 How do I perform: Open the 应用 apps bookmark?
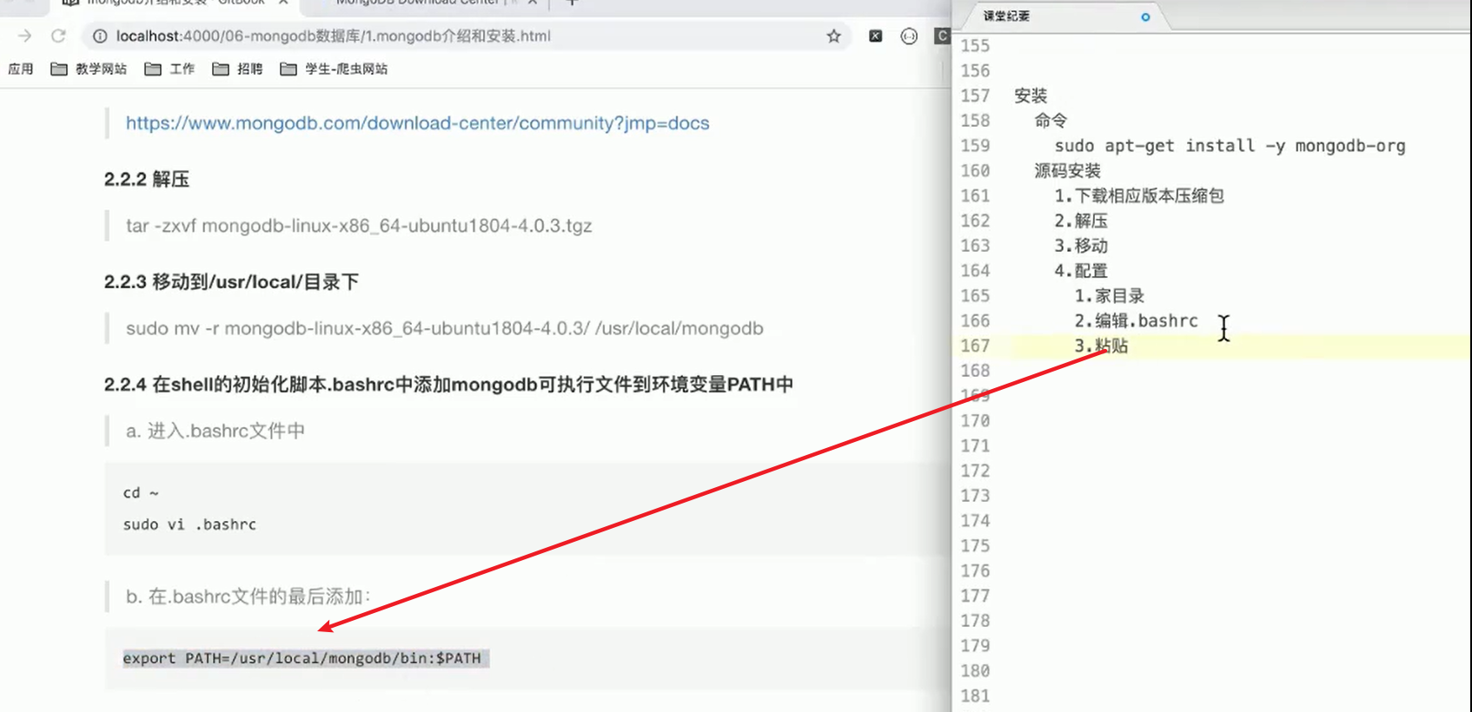pos(21,69)
